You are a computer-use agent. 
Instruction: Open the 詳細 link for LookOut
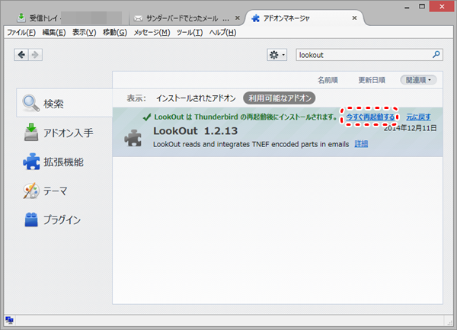(361, 144)
